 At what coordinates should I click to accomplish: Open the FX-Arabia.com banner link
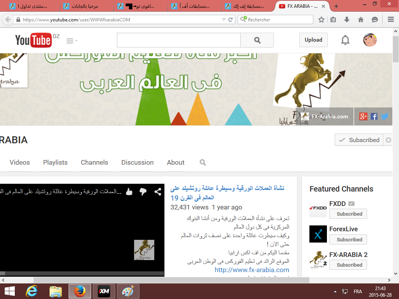tap(325, 116)
